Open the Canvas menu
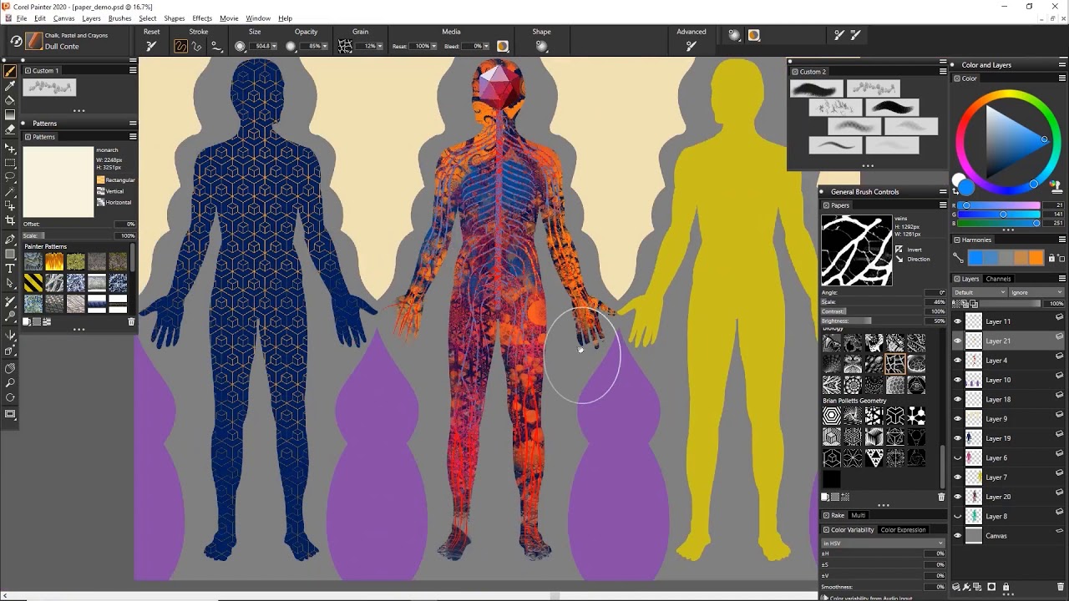The width and height of the screenshot is (1069, 601). click(x=63, y=18)
